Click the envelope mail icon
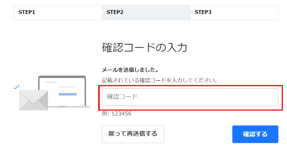Screen dimensions: 287x149 tap(34, 100)
